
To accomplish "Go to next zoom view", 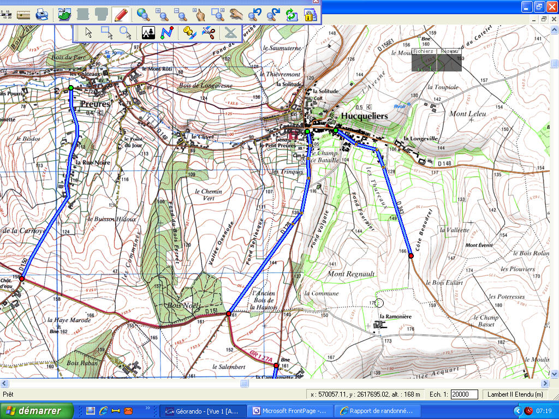I will click(x=273, y=15).
